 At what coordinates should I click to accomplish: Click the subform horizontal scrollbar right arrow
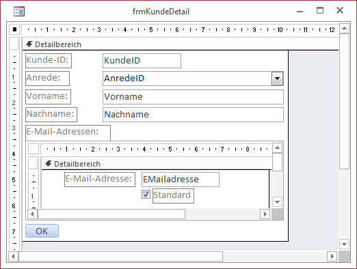[x=265, y=214]
